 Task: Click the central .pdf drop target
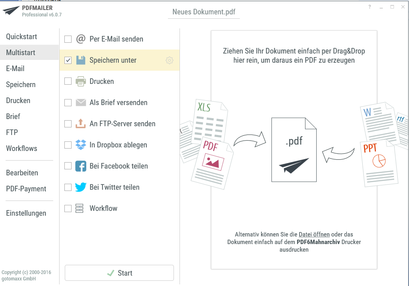294,150
